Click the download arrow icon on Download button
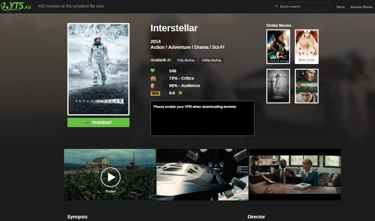Screen dimensions: 375x221 point(88,122)
